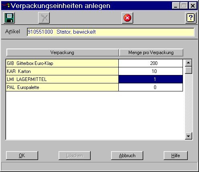
Task: Confirm with the OK button
Action: 22,156
